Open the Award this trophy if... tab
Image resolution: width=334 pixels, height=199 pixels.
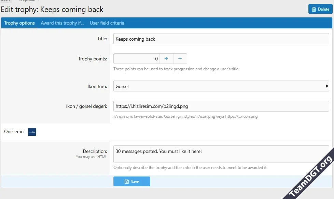(x=62, y=23)
